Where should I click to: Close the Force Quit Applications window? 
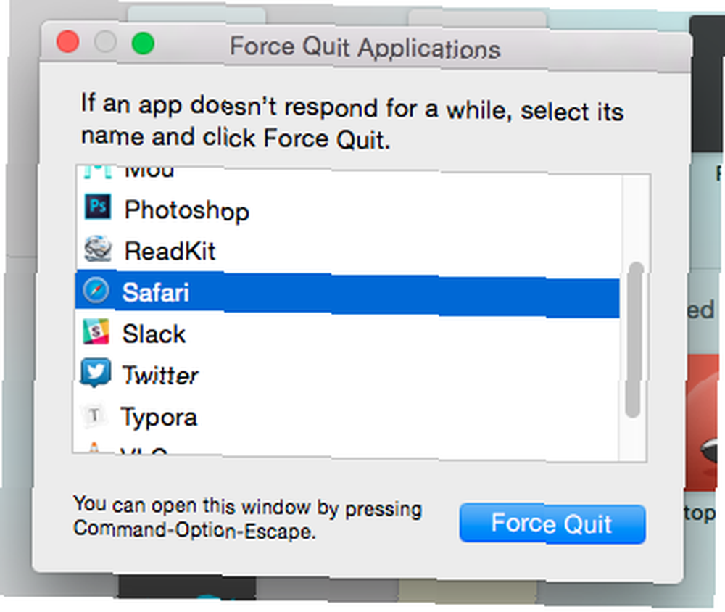click(x=67, y=42)
